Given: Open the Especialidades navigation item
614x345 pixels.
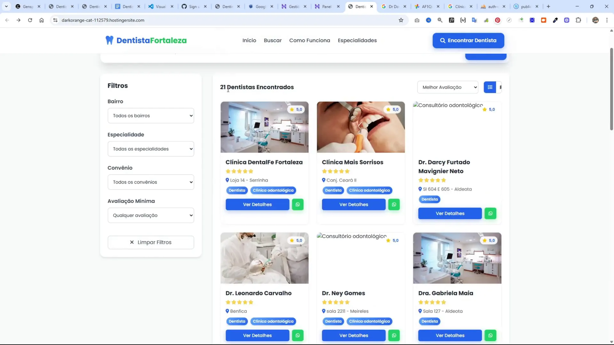Looking at the screenshot, I should point(357,40).
